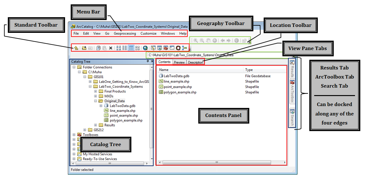
Task: Open the red ArcToolbox window icon
Action: (x=166, y=48)
